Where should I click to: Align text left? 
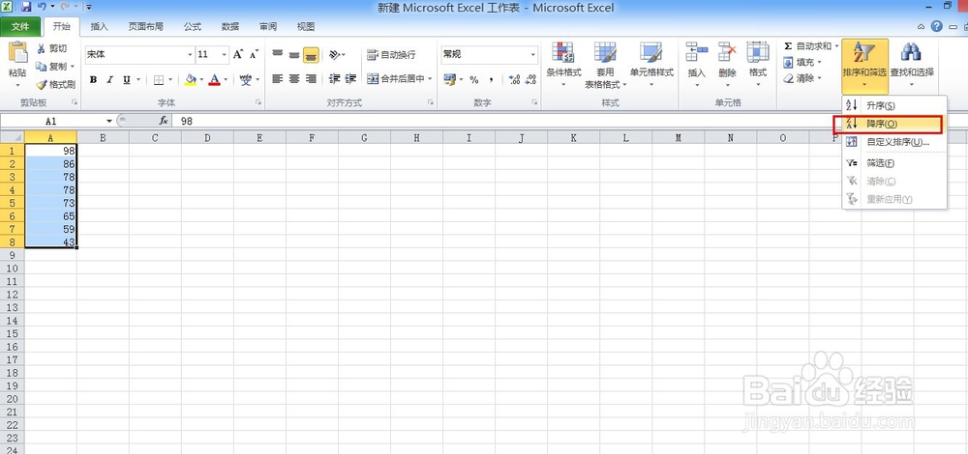[x=277, y=79]
